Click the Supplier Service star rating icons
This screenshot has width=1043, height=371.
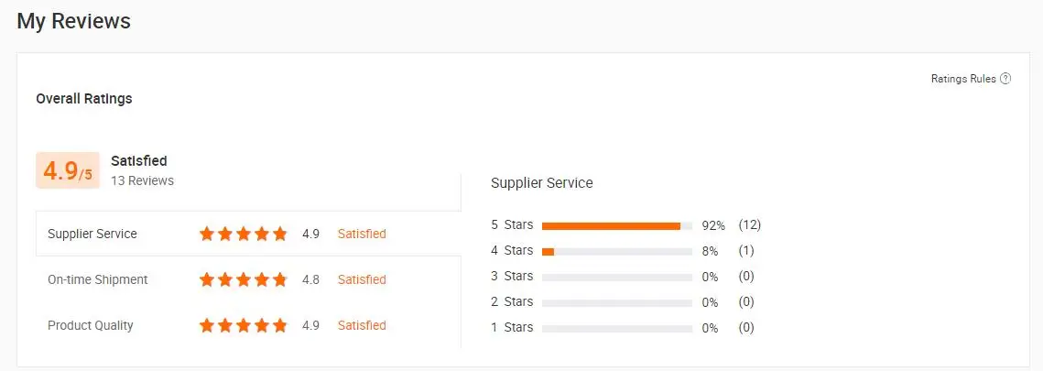coord(243,234)
